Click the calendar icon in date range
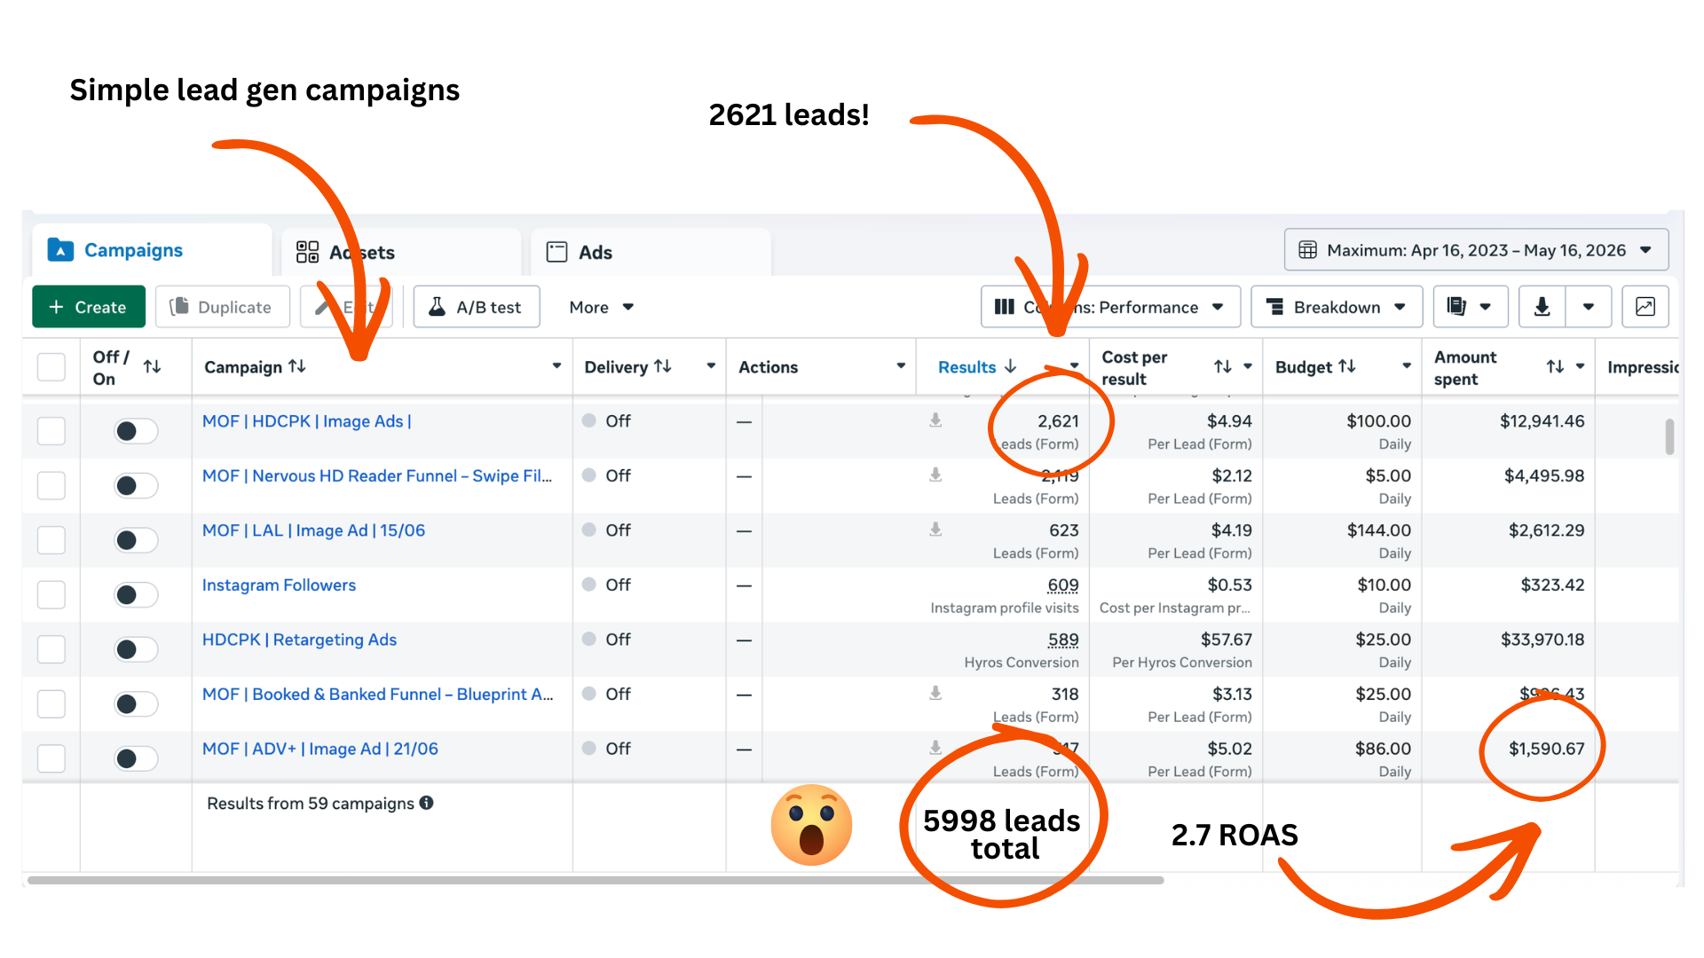Viewport: 1704px width, 958px height. click(x=1307, y=250)
